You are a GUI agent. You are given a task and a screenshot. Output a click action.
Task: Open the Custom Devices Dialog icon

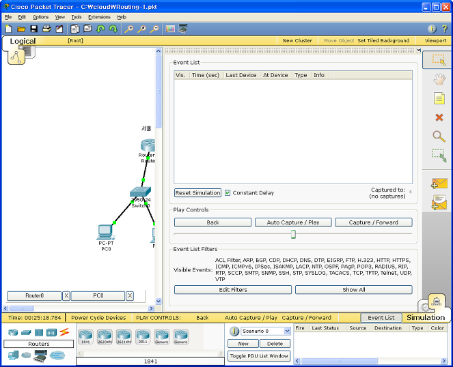pyautogui.click(x=183, y=29)
